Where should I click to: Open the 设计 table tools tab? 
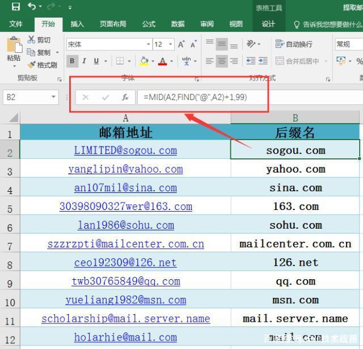[x=268, y=24]
